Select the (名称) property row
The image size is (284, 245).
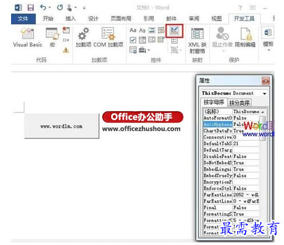pos(231,112)
